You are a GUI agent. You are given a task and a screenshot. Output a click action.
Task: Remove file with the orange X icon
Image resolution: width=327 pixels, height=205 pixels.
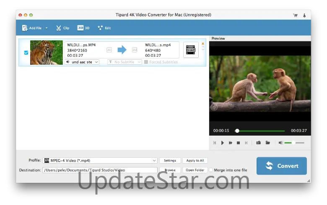203,43
